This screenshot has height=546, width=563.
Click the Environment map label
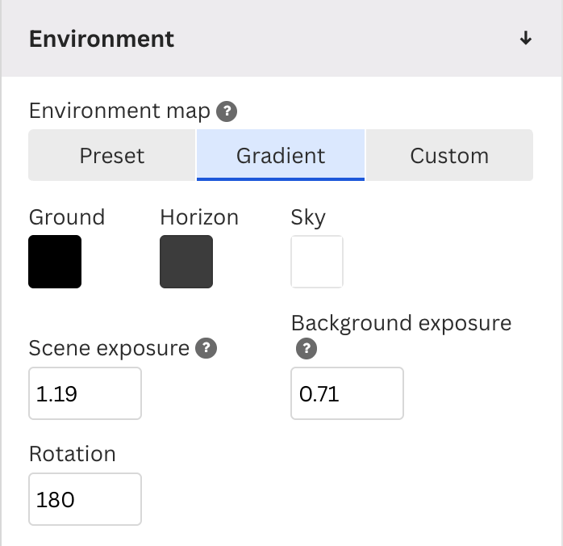[x=119, y=111]
